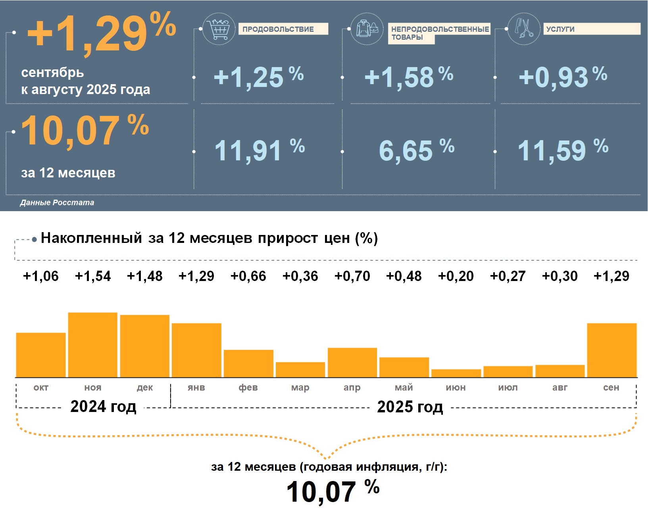Viewport: 648px width, 510px height.
Task: Click the 2024 год timeline label
Action: click(x=103, y=406)
